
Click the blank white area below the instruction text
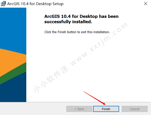87,67
